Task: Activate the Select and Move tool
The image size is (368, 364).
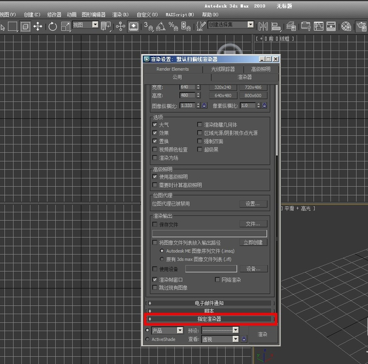Action: pyautogui.click(x=38, y=26)
